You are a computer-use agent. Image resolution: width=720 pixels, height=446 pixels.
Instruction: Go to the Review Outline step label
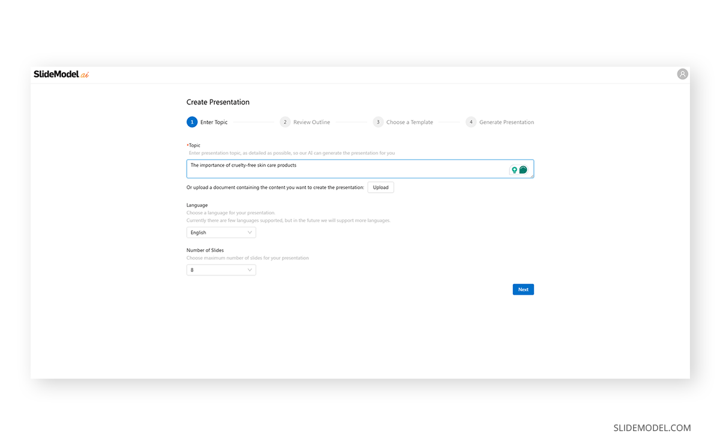[x=311, y=122]
